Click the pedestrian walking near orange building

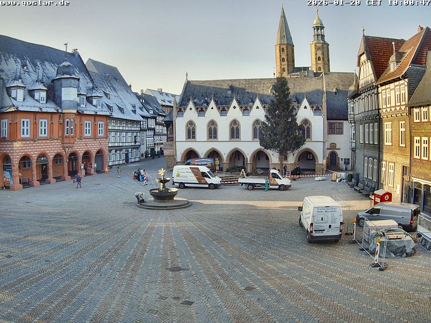(x=79, y=181)
